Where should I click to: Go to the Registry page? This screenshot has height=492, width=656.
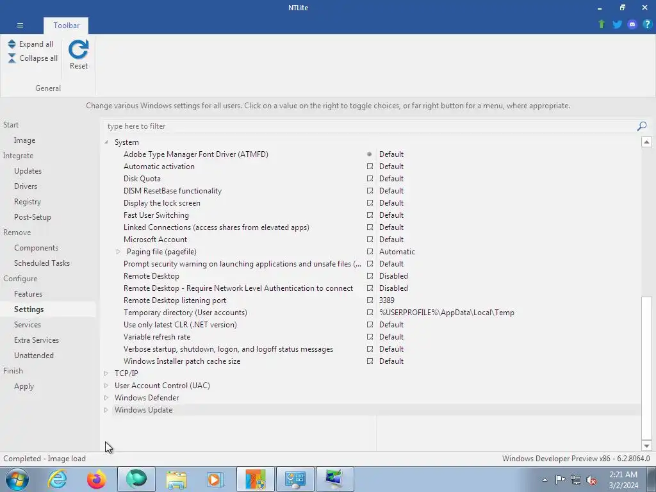27,202
